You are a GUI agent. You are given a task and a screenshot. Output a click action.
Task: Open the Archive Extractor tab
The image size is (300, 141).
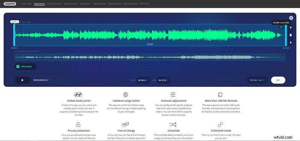[130, 4]
